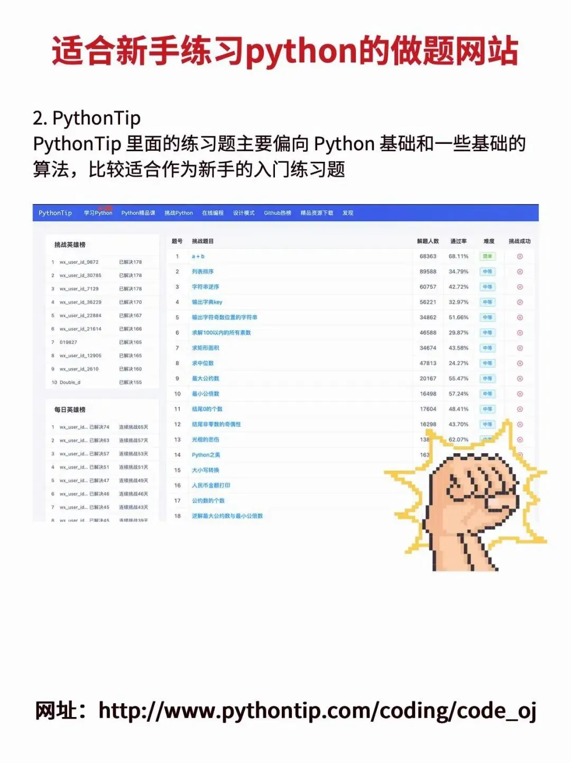Open the 结尾0的个数 challenge
The image size is (571, 763).
pos(207,410)
